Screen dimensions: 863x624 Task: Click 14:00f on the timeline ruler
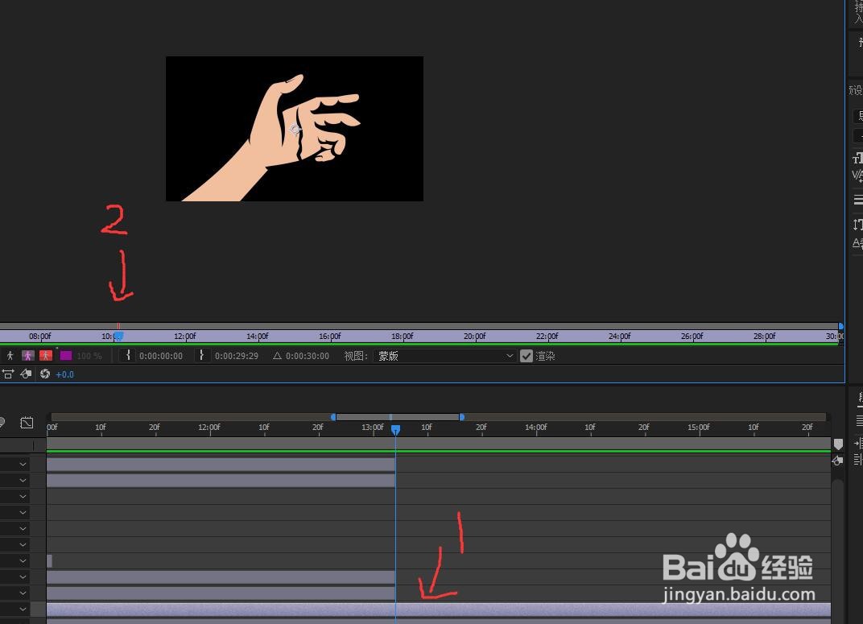click(x=536, y=427)
